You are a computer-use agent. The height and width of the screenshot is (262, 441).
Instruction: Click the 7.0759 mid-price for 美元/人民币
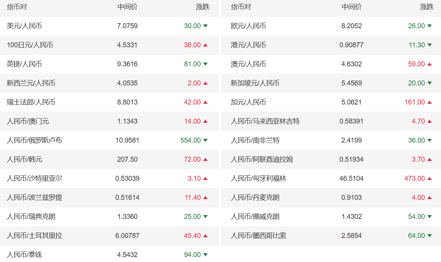coord(127,26)
